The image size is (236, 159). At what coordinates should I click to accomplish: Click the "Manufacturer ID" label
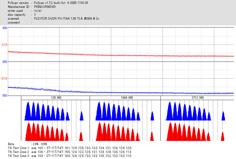click(18, 7)
